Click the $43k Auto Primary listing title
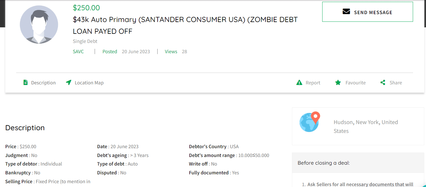The width and height of the screenshot is (426, 187). coord(185,25)
